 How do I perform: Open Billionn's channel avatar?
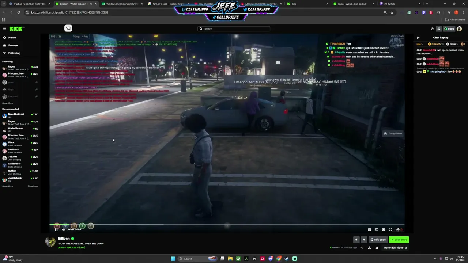point(50,242)
